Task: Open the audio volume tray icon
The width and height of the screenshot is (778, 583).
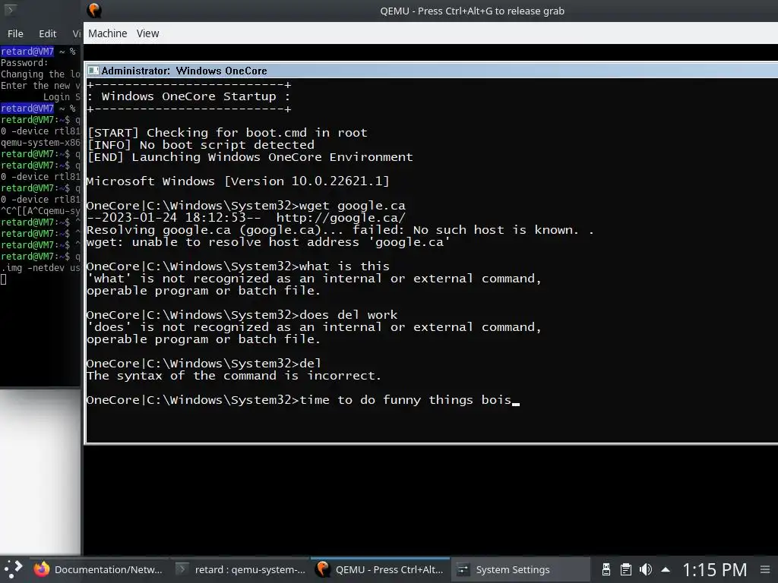Action: pyautogui.click(x=646, y=569)
